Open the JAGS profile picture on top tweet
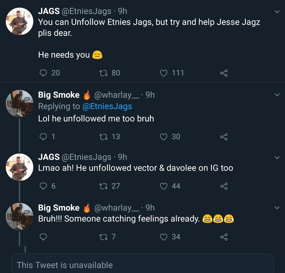Screen dimensions: 285x273 (19, 21)
